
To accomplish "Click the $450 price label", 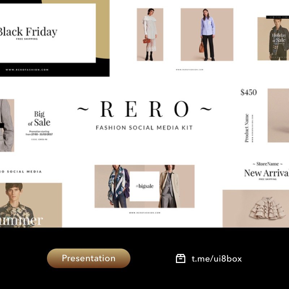I will [249, 92].
